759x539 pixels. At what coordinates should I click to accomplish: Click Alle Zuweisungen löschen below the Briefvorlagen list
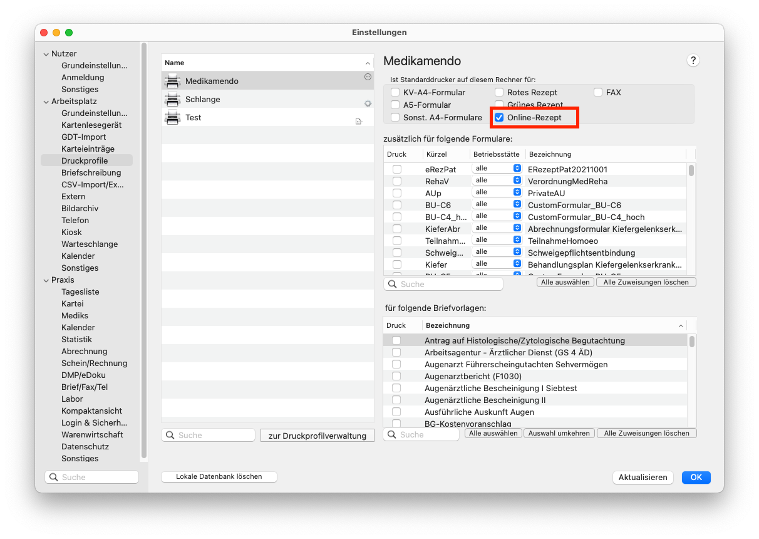[646, 433]
